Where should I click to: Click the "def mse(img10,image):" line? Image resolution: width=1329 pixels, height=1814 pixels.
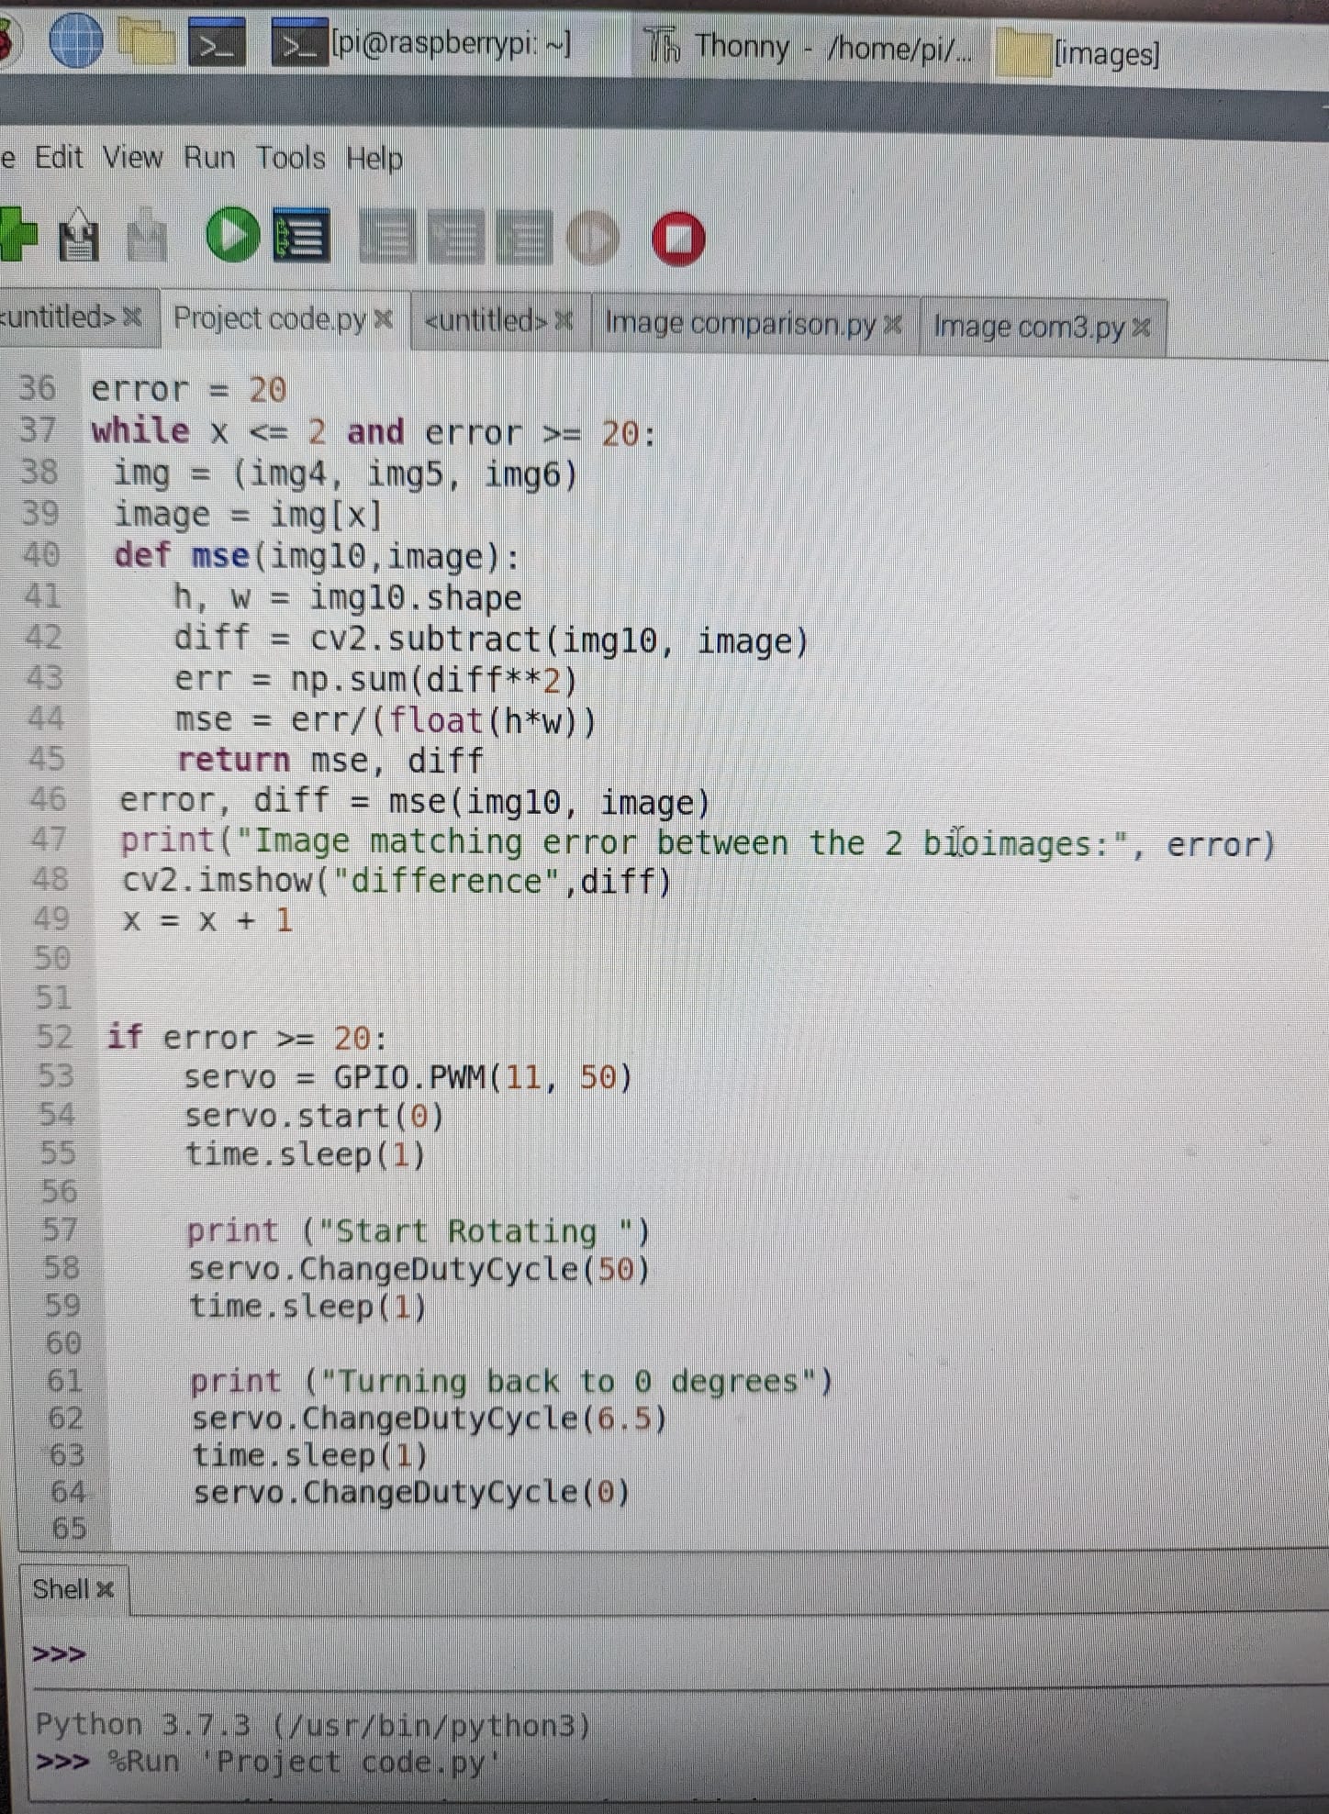pos(317,555)
